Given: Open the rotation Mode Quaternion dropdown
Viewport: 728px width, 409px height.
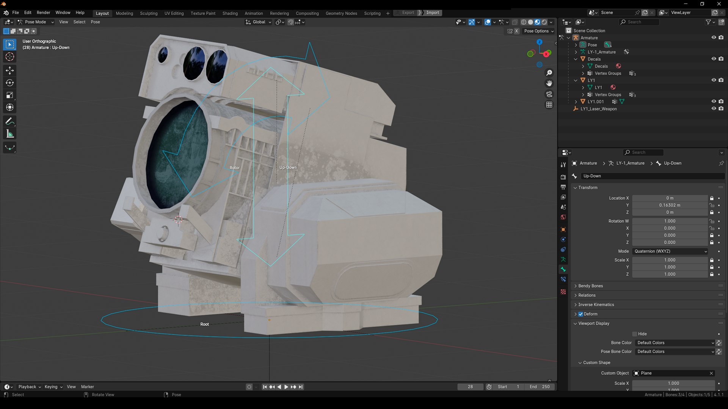Looking at the screenshot, I should point(670,251).
